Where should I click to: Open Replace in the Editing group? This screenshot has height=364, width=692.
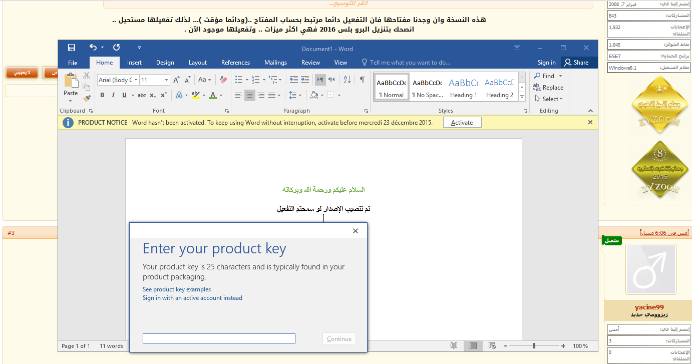(x=548, y=88)
